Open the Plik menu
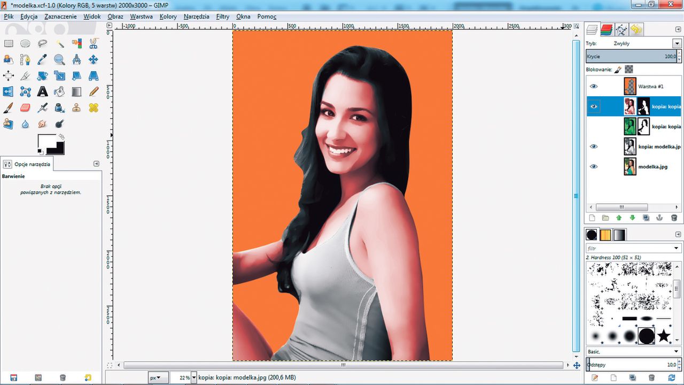Screen dimensions: 684x385 coord(9,17)
